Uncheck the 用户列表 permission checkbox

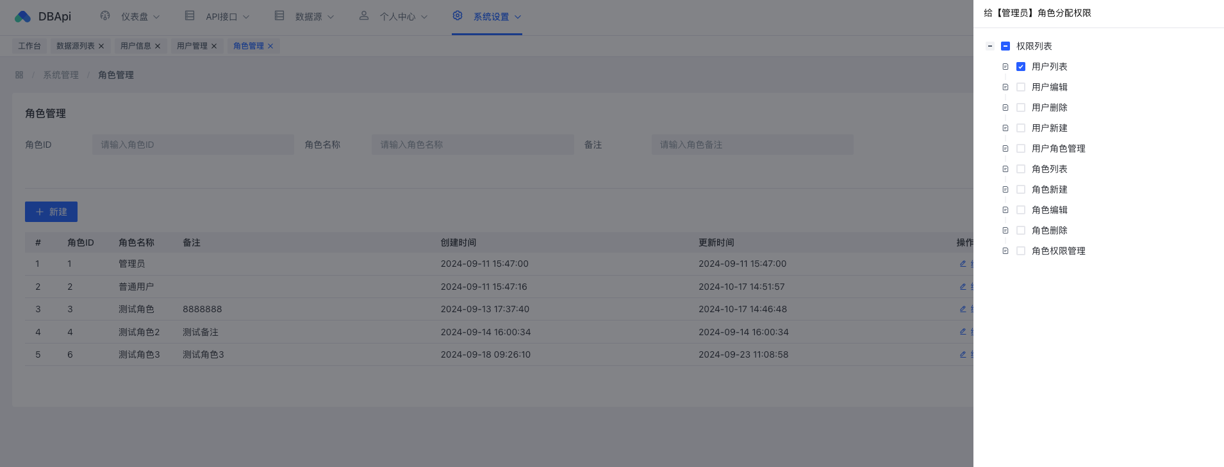1021,67
